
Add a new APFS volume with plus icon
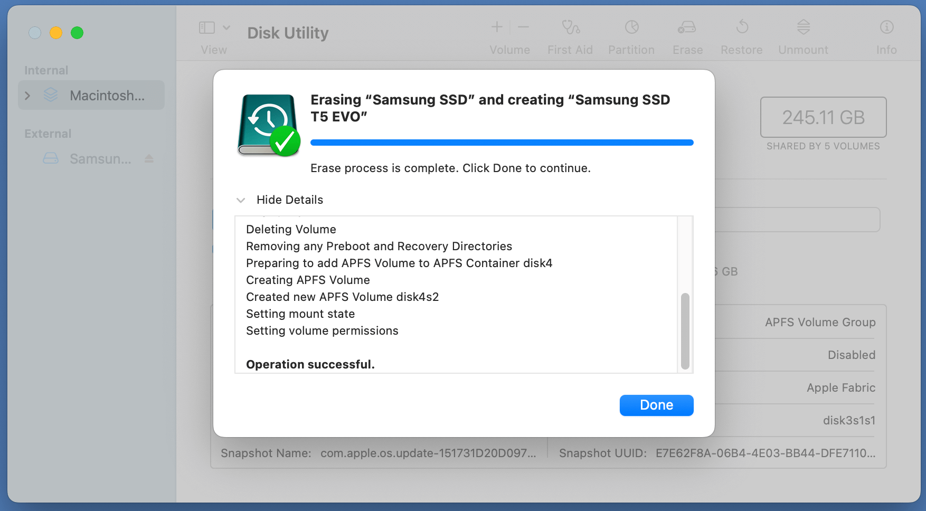click(x=496, y=27)
